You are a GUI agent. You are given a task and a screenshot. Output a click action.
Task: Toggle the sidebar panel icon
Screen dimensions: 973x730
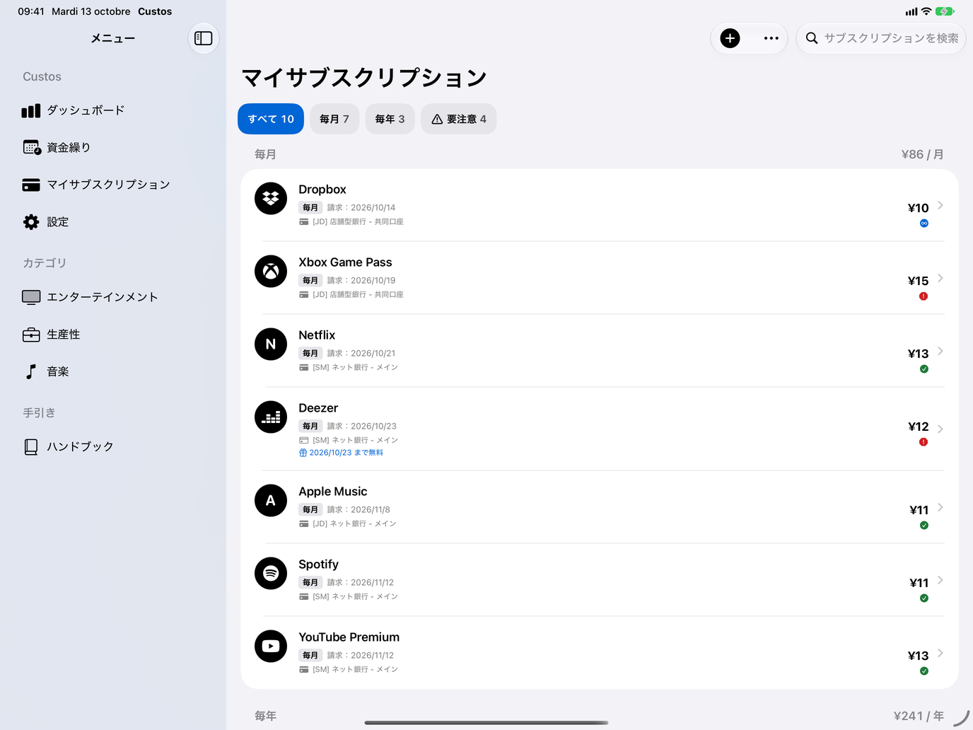204,38
